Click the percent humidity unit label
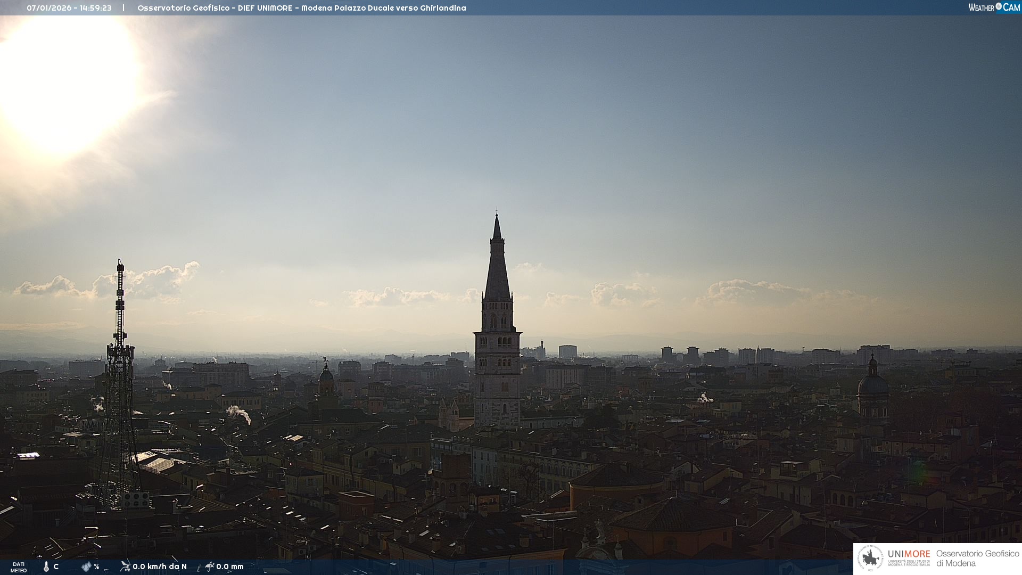This screenshot has height=575, width=1022. 96,566
